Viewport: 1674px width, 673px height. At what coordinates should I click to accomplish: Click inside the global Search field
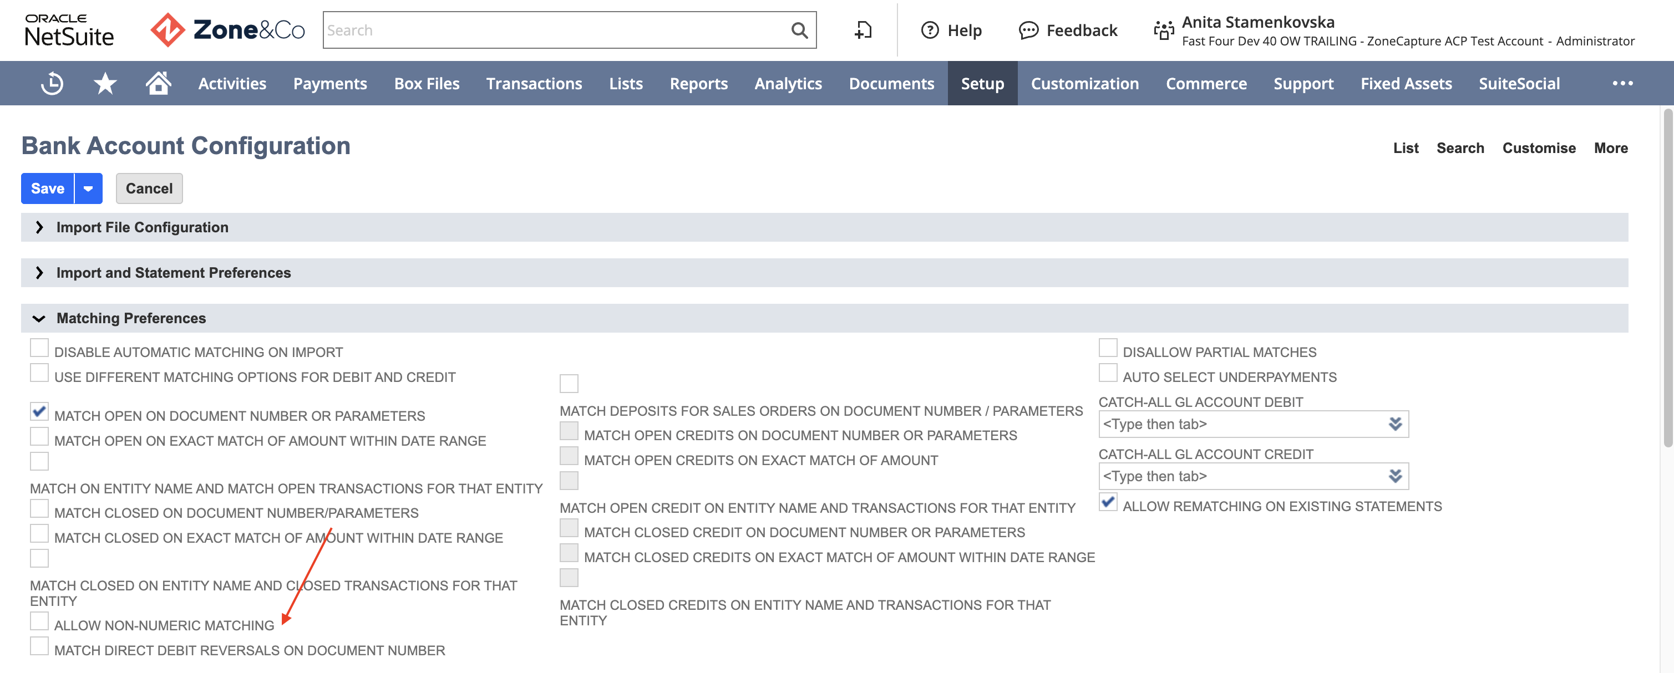[556, 30]
